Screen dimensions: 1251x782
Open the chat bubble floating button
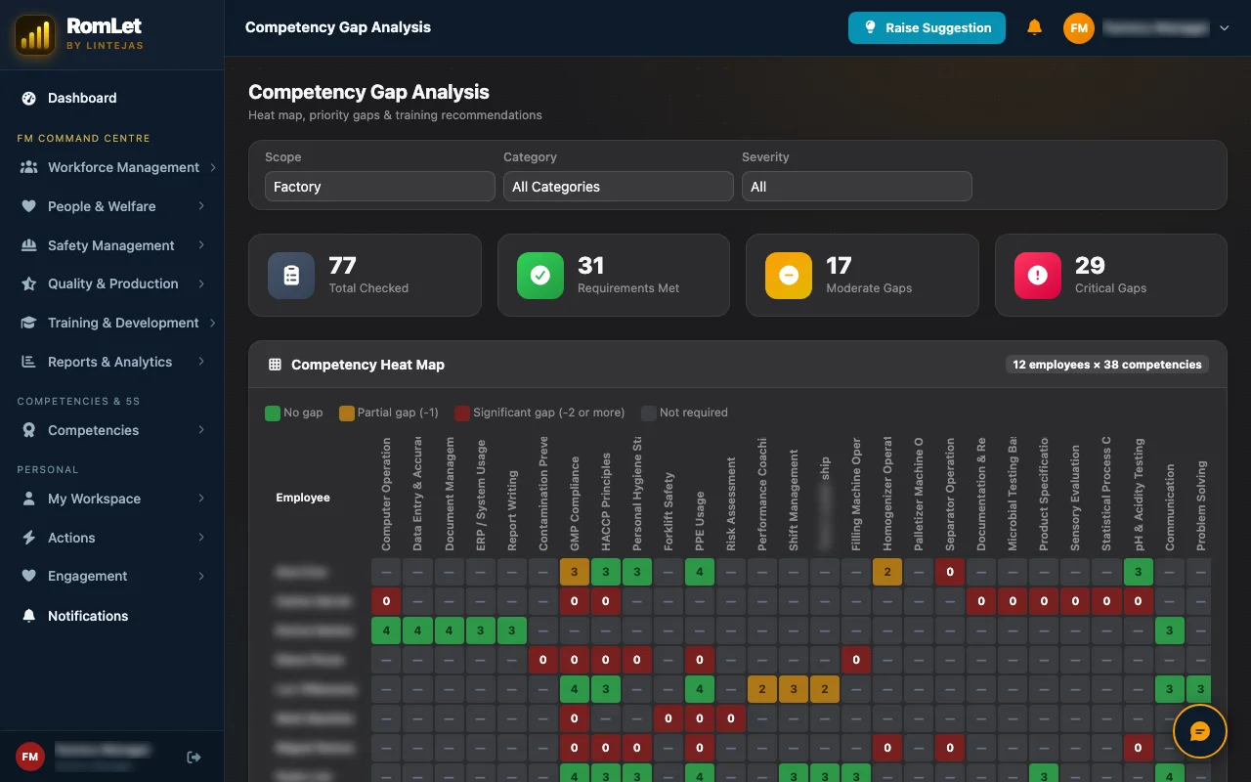1199,731
